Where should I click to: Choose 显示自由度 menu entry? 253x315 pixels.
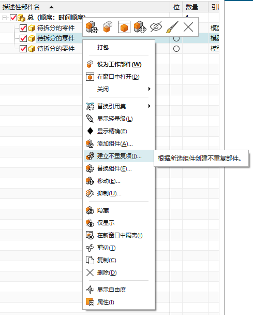[x=119, y=290]
